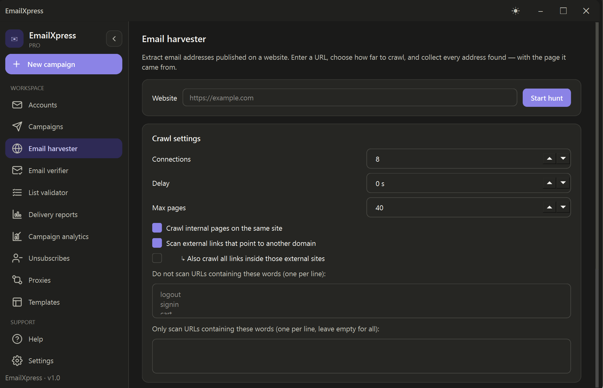Decrease the Connections value

click(x=563, y=159)
